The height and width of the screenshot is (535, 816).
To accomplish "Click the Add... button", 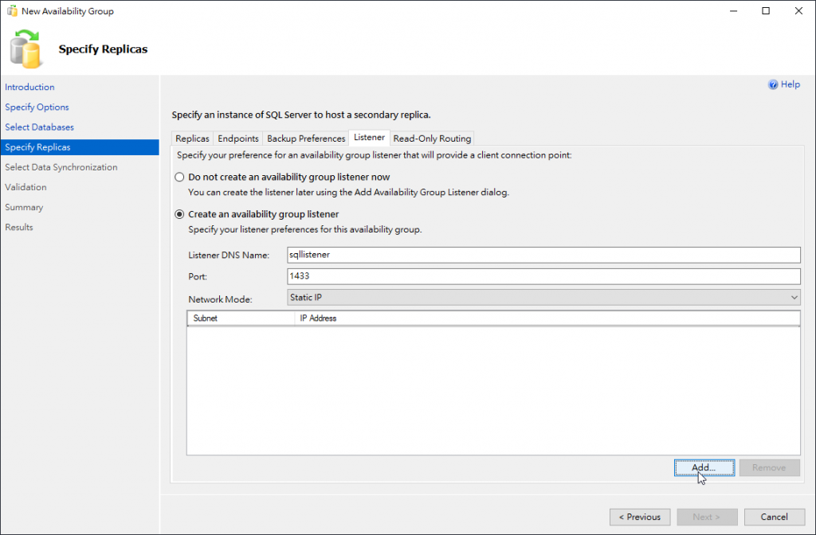I will (704, 468).
